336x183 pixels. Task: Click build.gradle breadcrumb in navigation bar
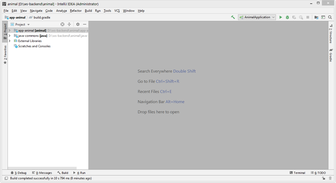click(40, 17)
